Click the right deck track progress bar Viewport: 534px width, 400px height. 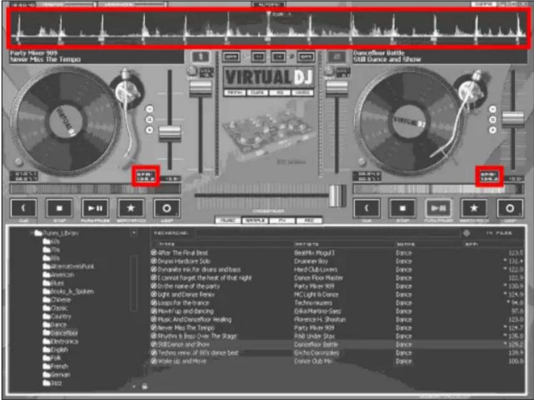pos(438,189)
